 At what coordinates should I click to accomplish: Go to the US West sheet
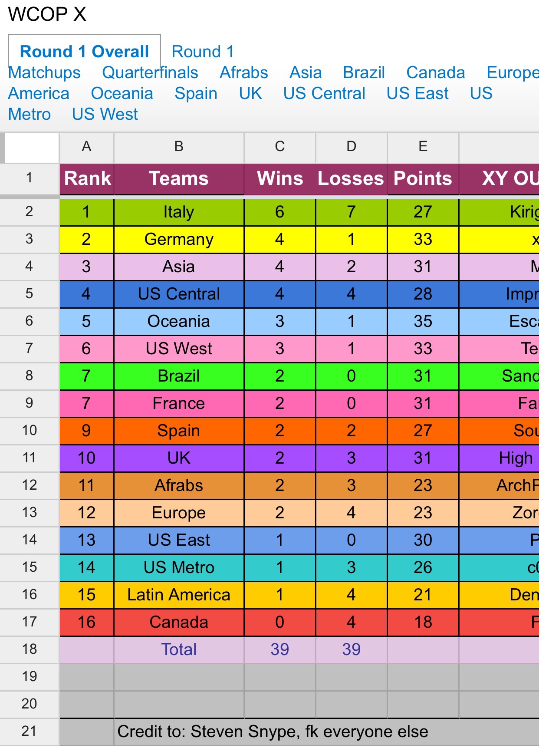click(x=105, y=114)
